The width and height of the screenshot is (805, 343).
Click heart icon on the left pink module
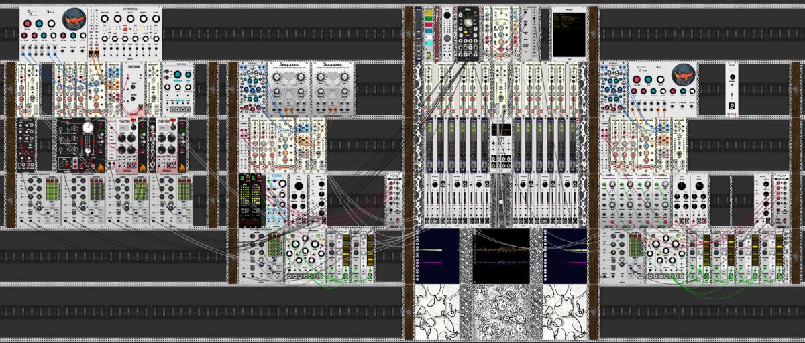click(133, 120)
